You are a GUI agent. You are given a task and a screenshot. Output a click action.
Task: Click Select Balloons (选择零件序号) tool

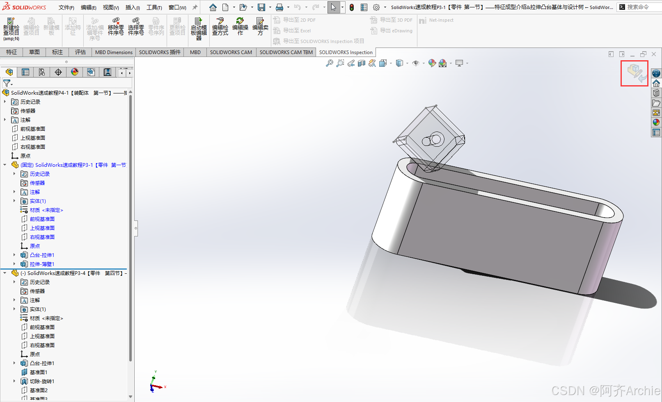(136, 27)
